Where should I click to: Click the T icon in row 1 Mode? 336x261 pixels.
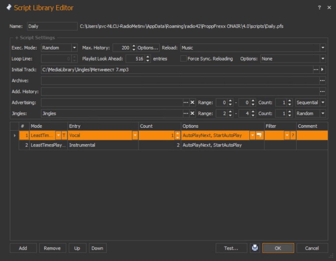(x=64, y=136)
